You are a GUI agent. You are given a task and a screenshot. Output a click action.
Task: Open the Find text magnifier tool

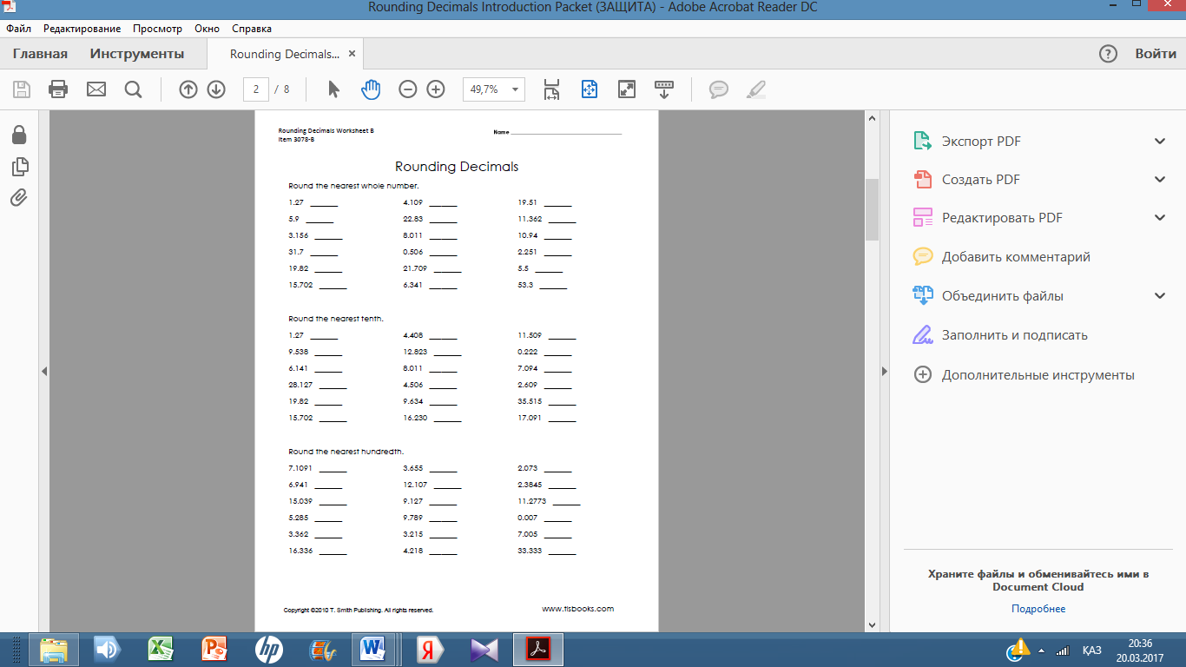[133, 89]
